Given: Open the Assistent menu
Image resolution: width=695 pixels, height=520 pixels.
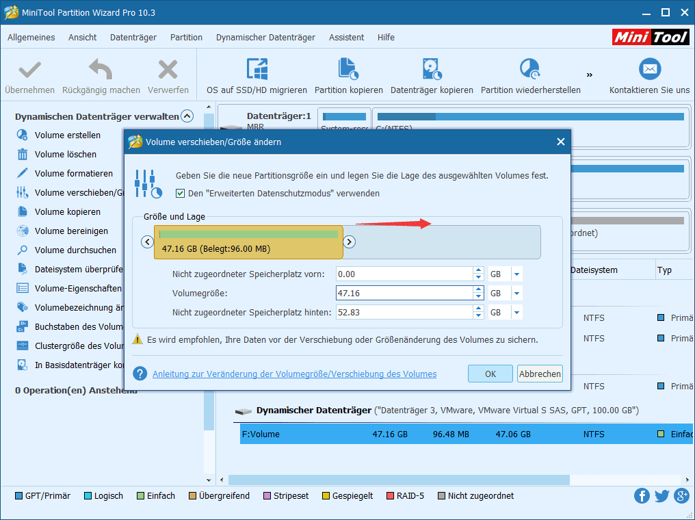Looking at the screenshot, I should [346, 38].
